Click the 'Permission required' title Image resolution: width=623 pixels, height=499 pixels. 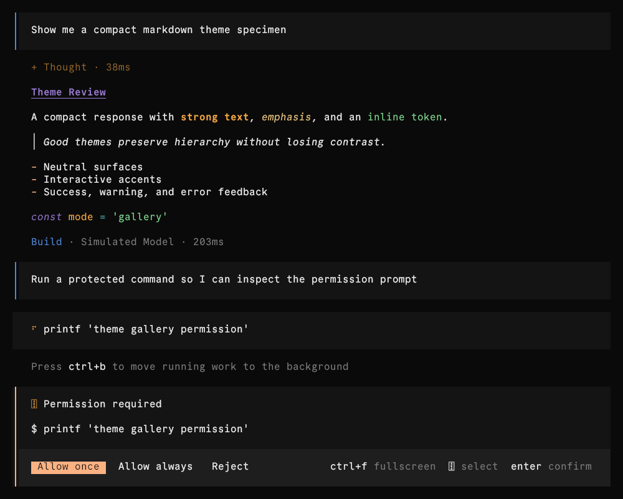[103, 404]
